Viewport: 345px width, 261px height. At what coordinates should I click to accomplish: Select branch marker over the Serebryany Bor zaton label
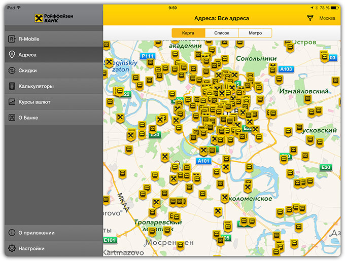(109, 61)
